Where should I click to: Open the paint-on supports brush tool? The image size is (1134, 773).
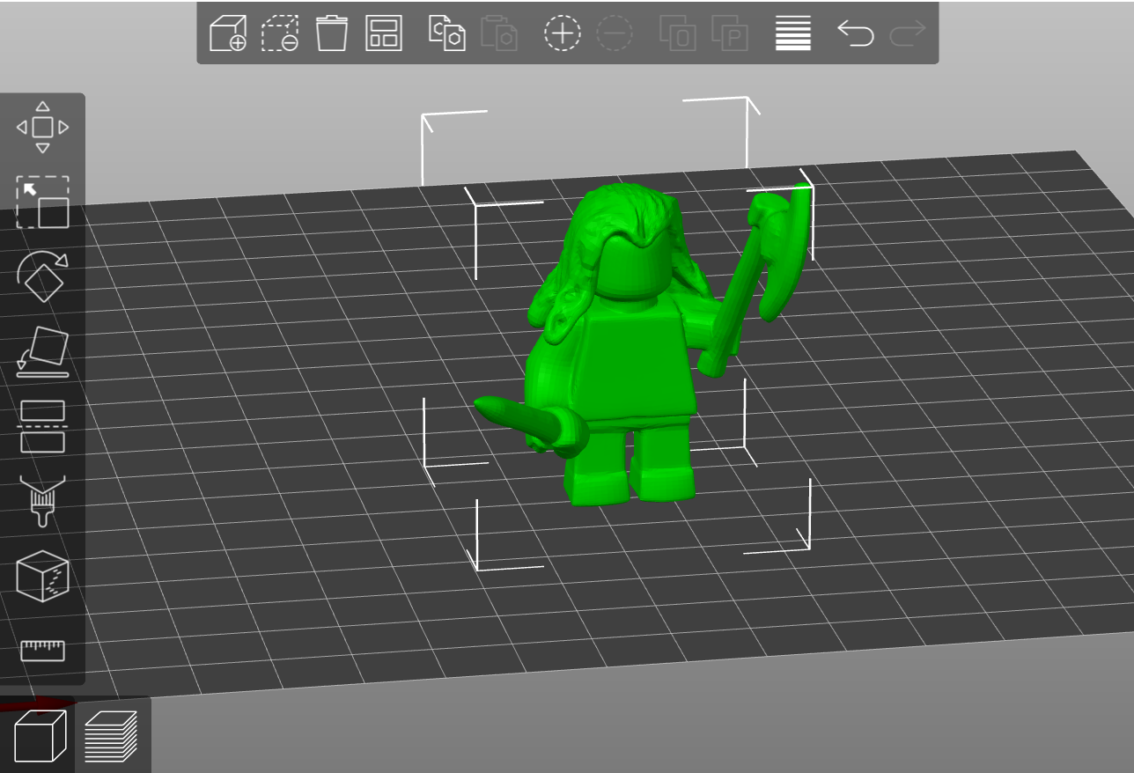point(42,500)
